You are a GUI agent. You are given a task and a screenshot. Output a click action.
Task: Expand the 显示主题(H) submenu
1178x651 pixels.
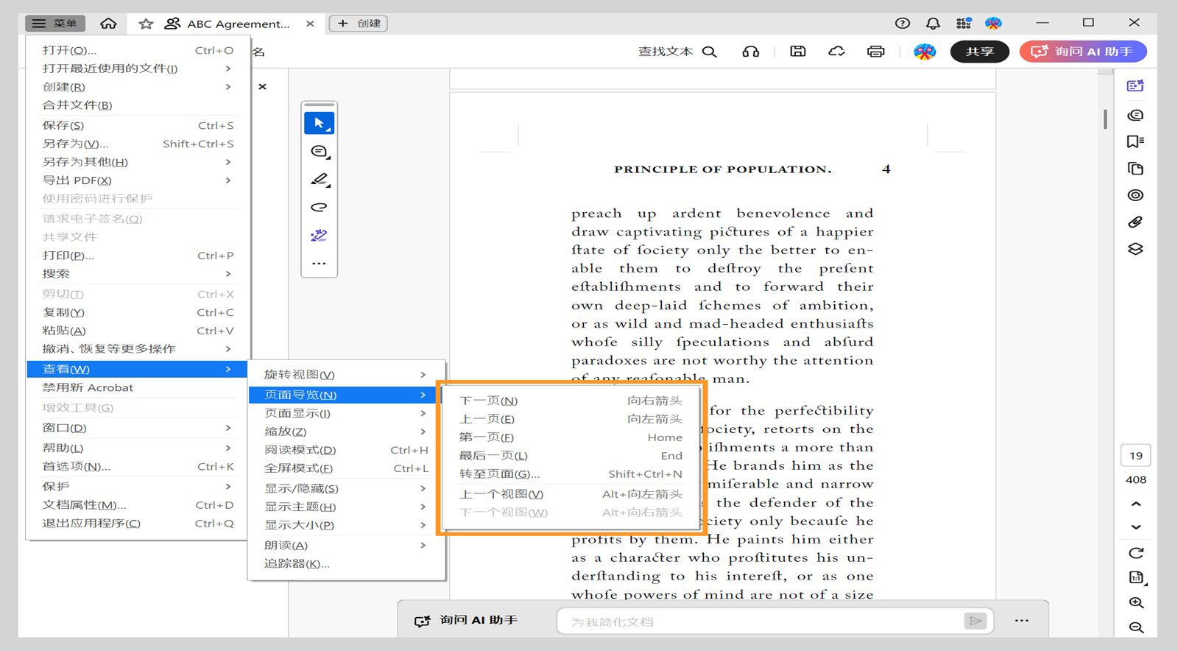pos(346,507)
